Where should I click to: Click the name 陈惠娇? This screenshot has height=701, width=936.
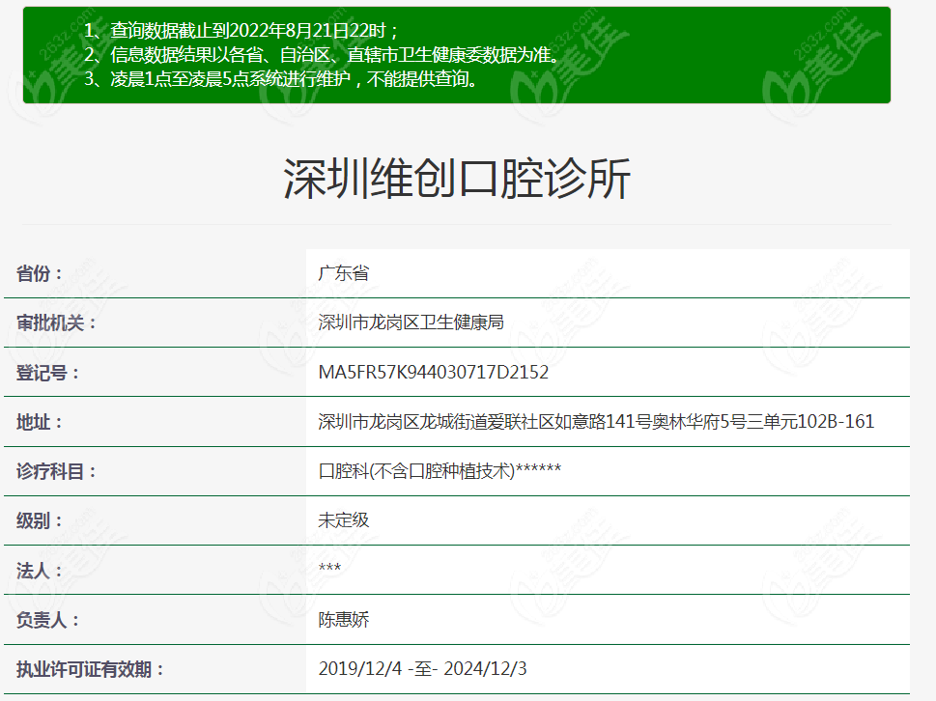(344, 619)
